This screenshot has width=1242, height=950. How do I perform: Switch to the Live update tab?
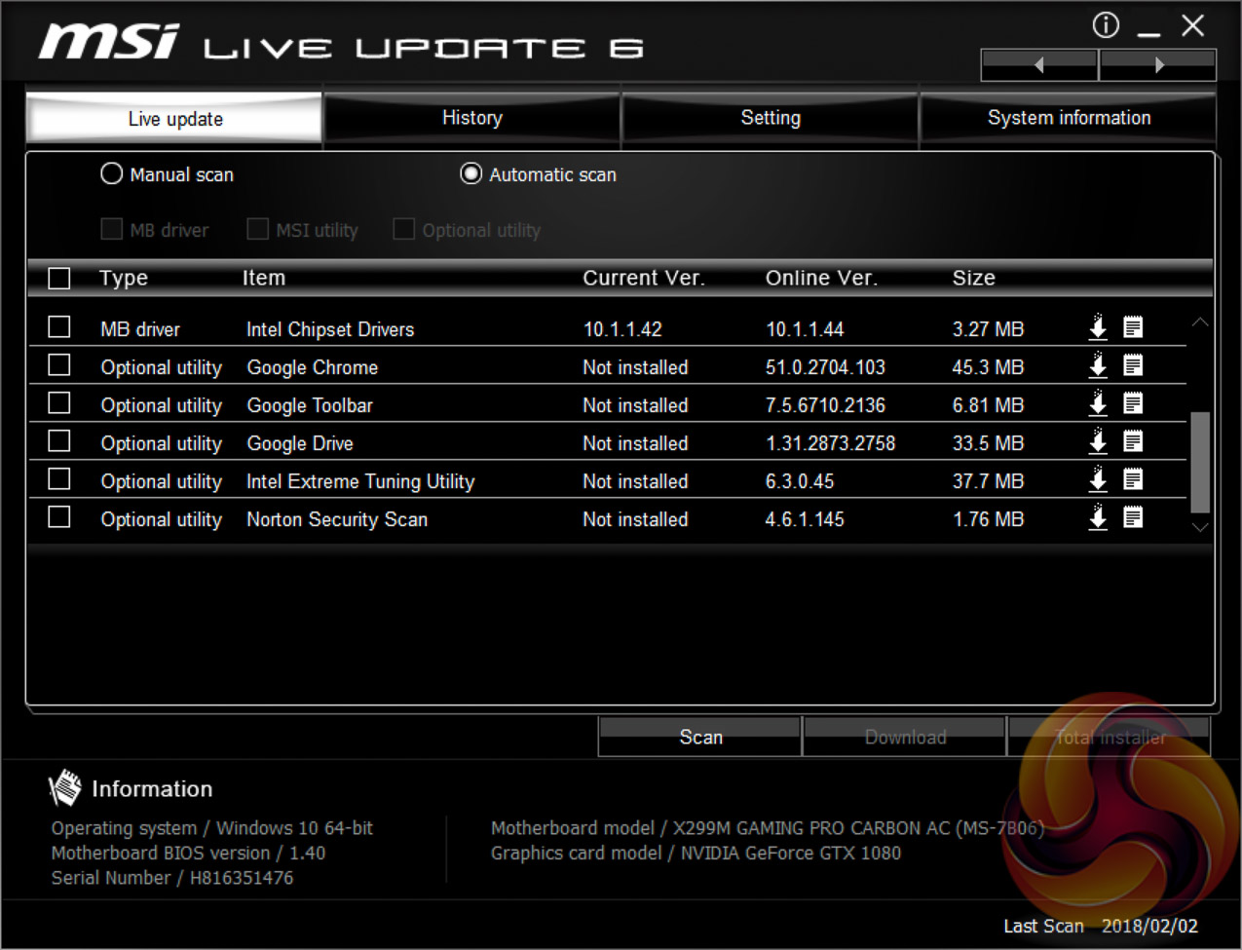174,119
